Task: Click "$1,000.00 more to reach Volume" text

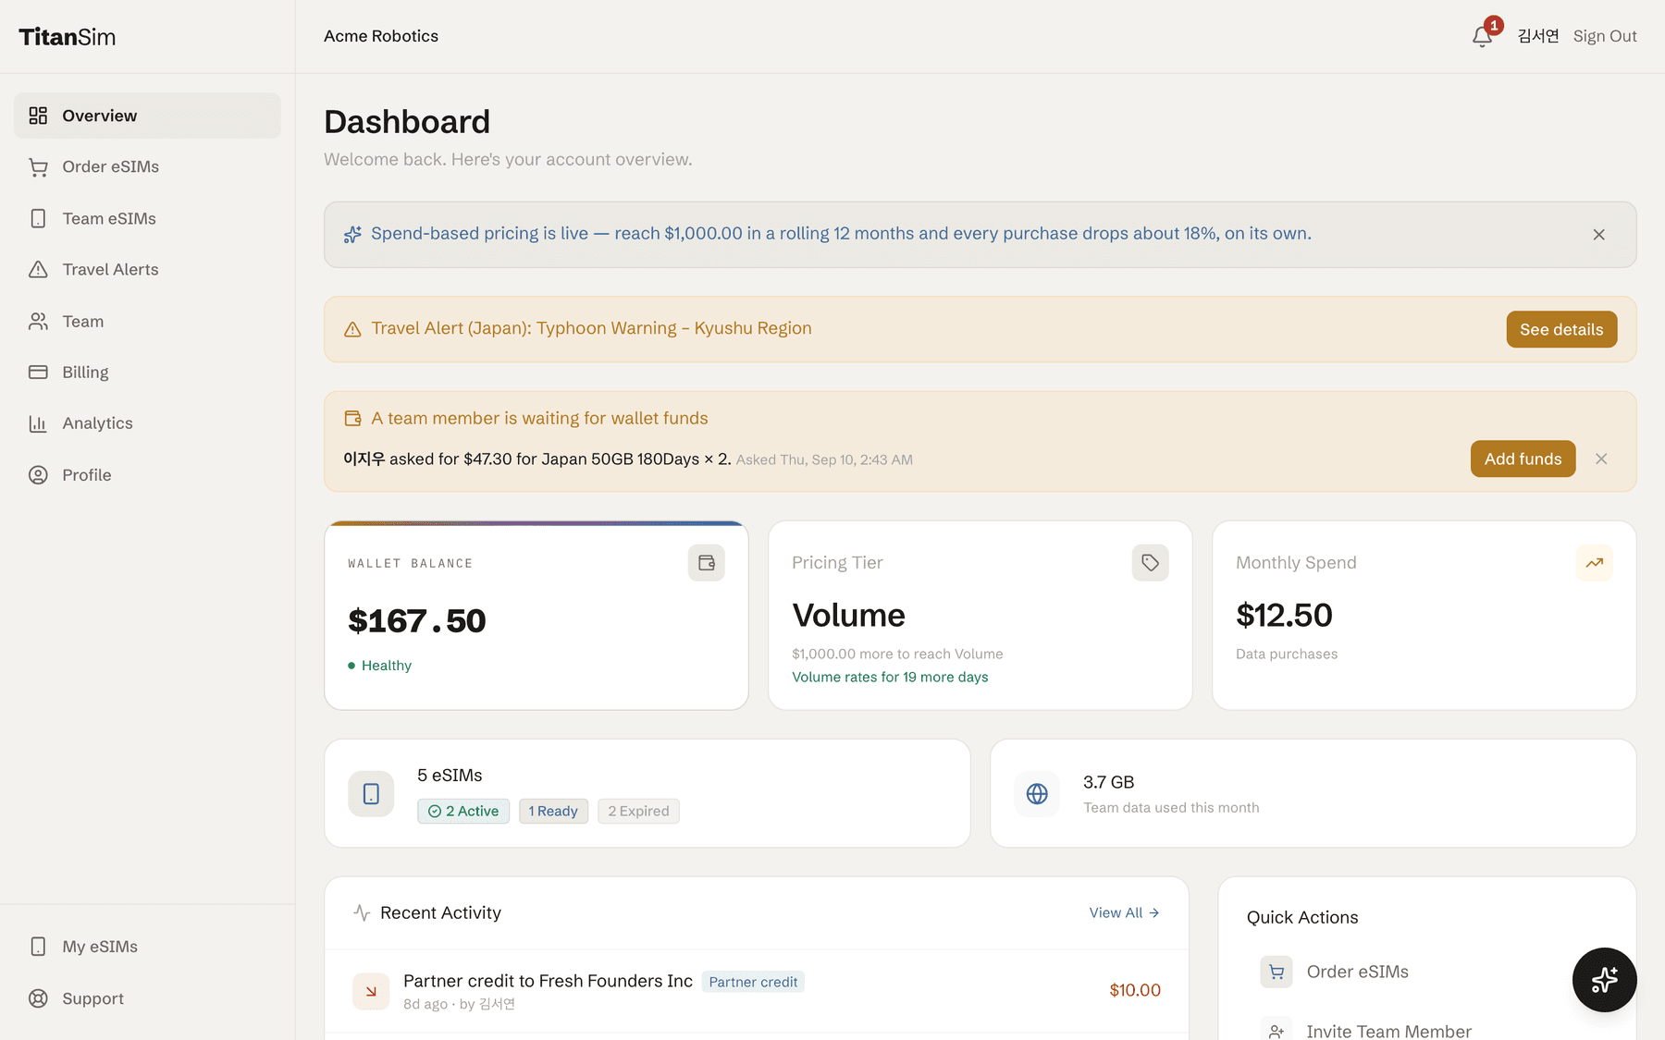Action: 897,654
